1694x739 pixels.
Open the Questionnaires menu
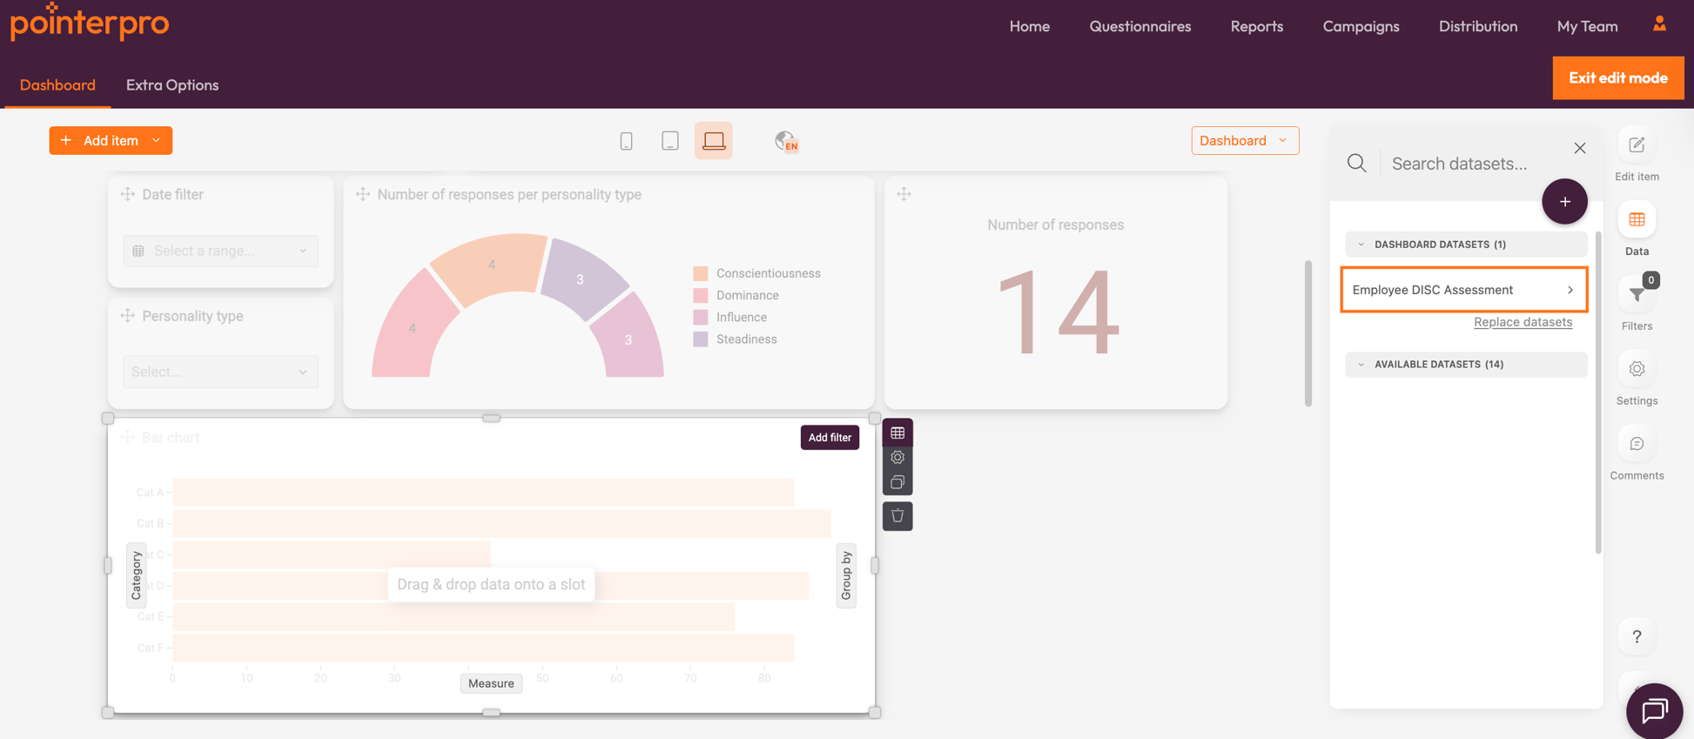tap(1140, 26)
